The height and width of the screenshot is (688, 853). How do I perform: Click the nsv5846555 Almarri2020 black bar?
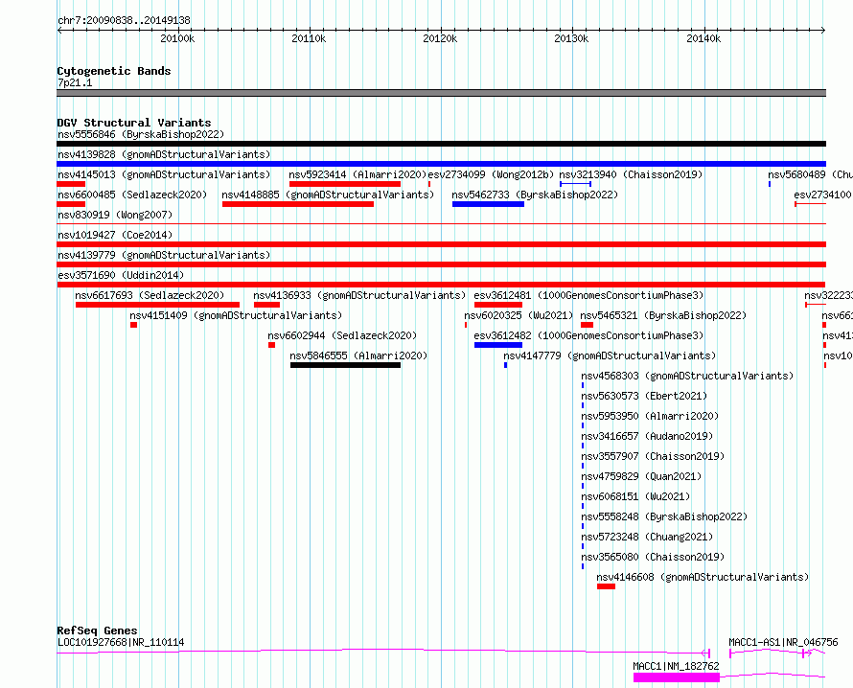(x=345, y=365)
